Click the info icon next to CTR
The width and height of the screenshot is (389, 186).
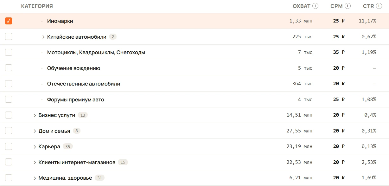pyautogui.click(x=379, y=6)
